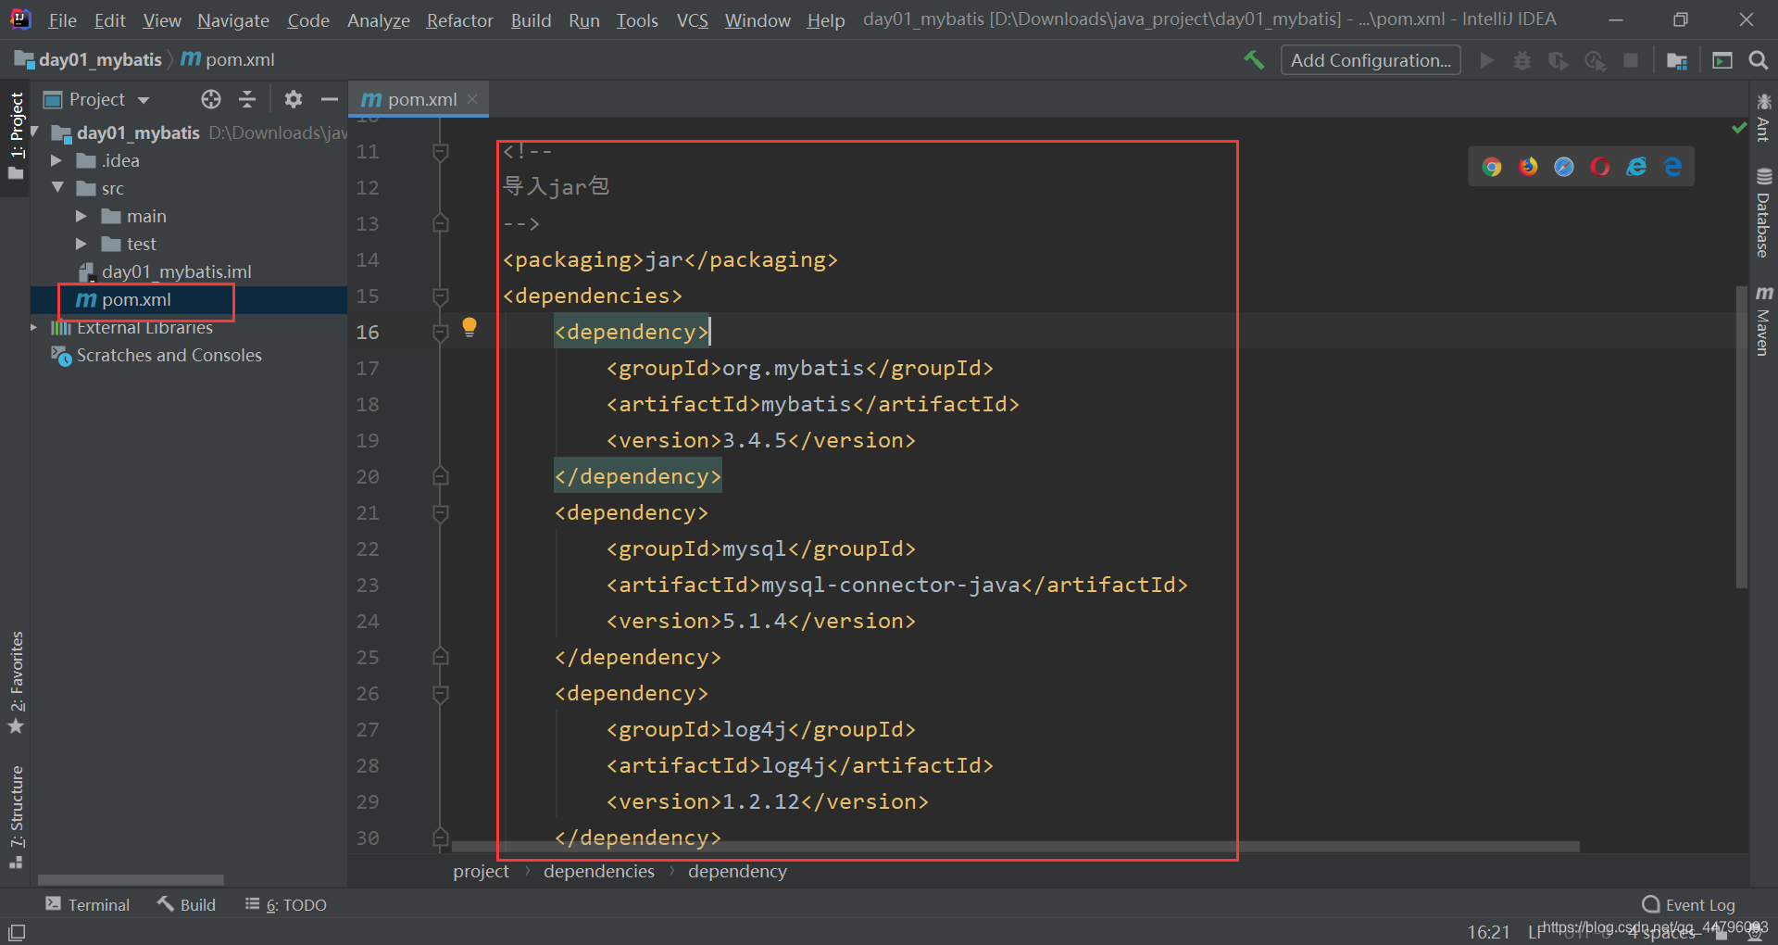Click the editor vertical scrollbar
Image resolution: width=1778 pixels, height=945 pixels.
[1742, 437]
